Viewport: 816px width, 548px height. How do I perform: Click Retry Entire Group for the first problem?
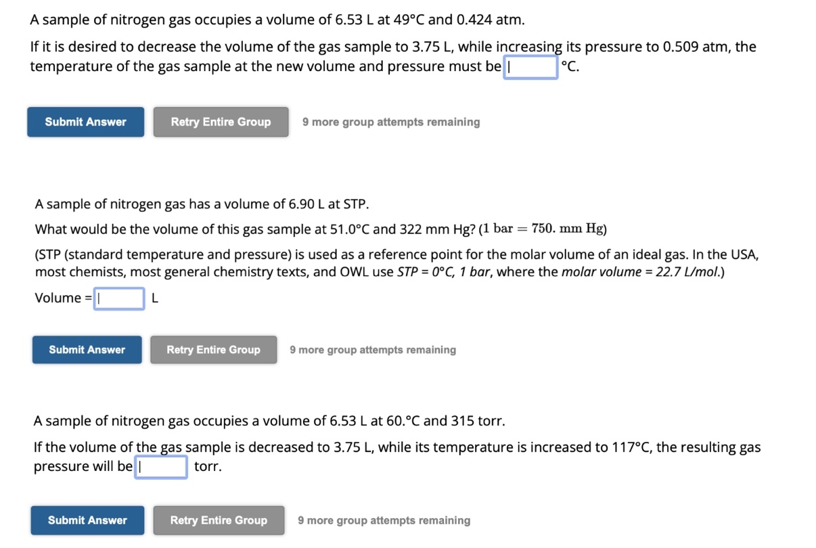(221, 122)
